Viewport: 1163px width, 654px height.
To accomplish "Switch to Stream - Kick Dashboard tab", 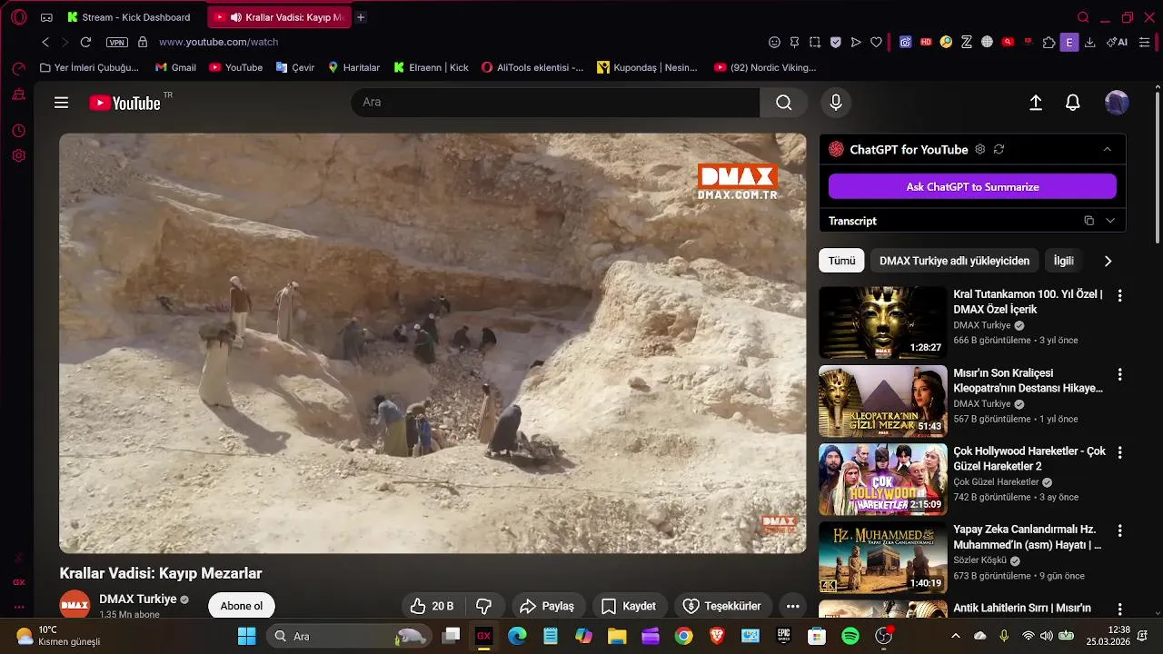I will 128,17.
